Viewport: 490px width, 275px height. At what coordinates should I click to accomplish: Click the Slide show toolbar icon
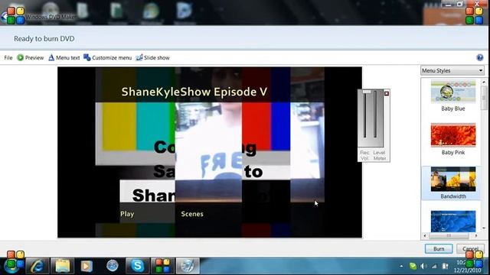[x=139, y=58]
